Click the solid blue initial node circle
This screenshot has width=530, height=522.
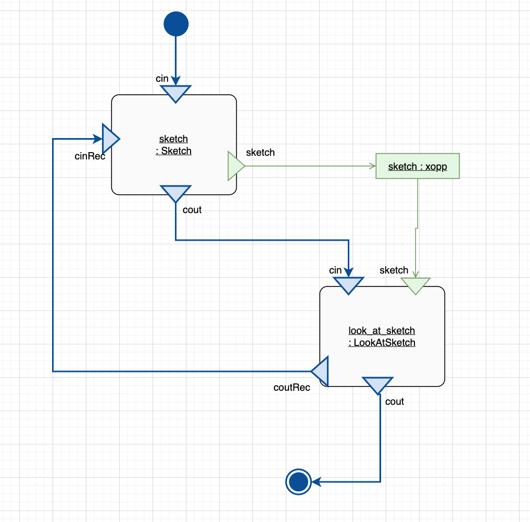[x=176, y=24]
